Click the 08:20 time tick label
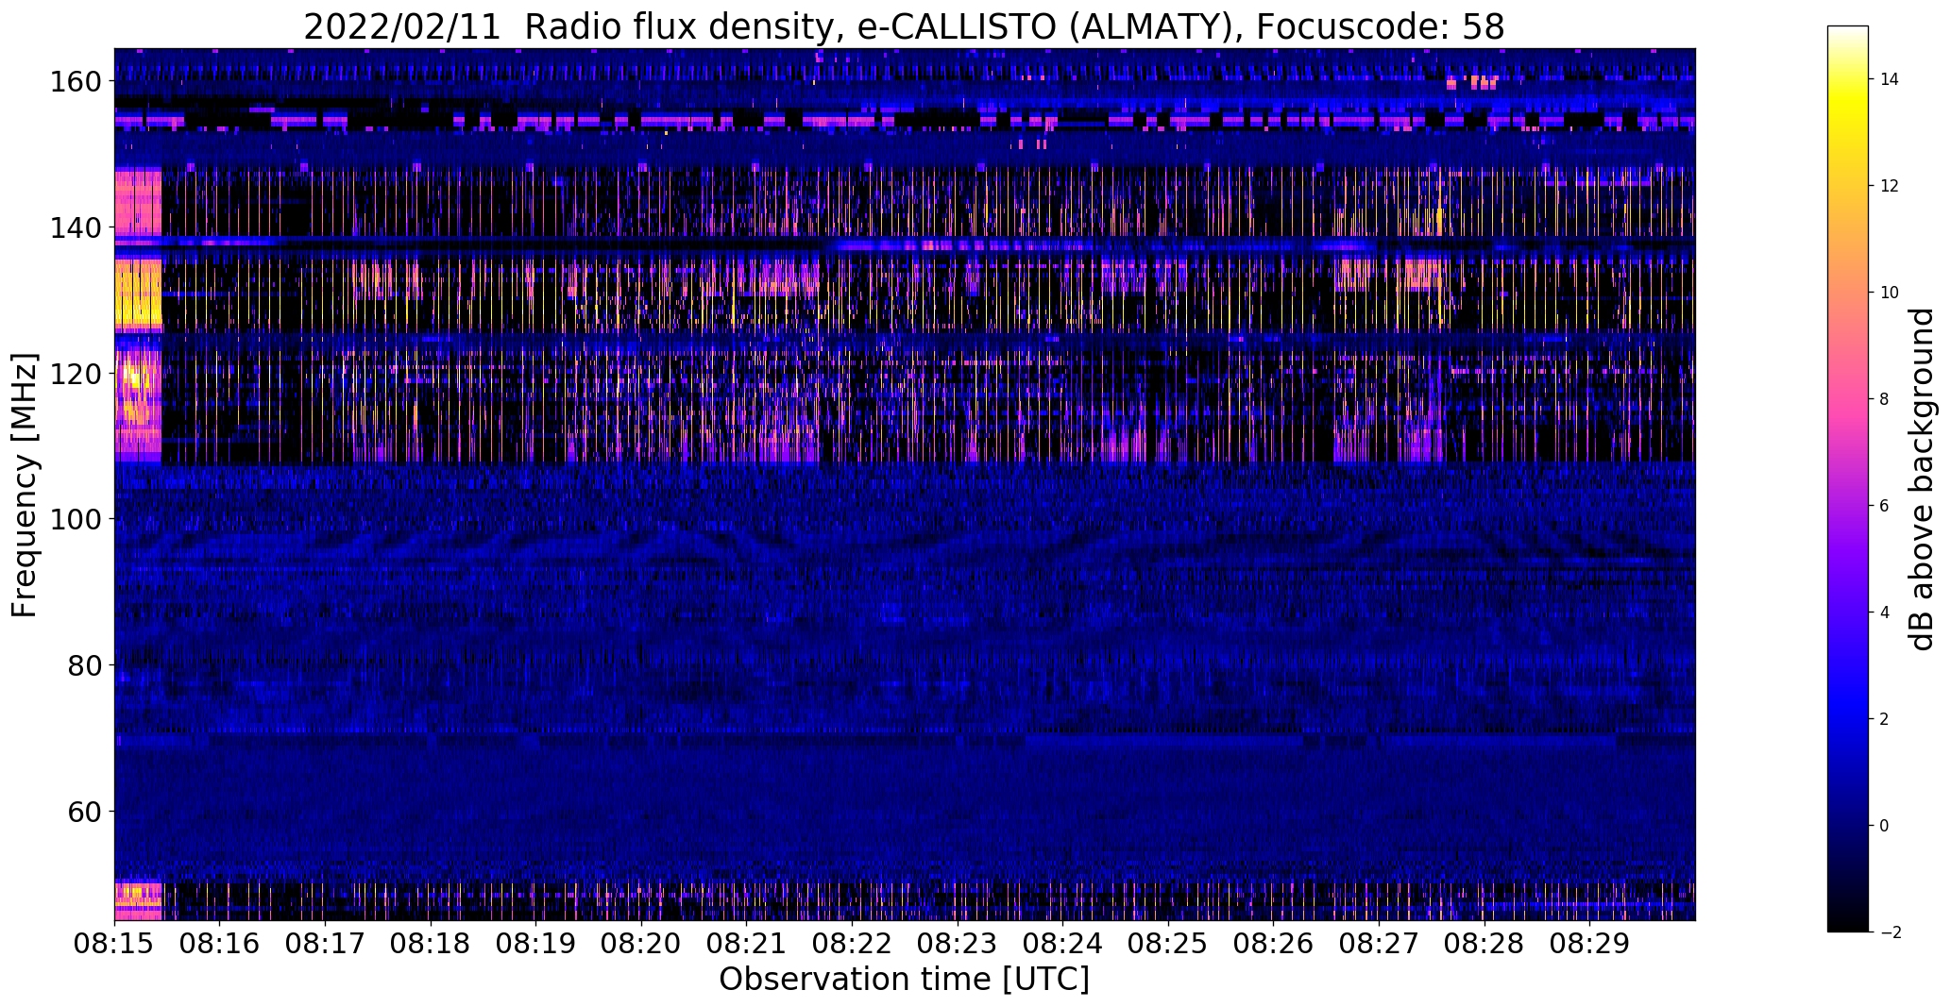The width and height of the screenshot is (1951, 1007). coord(641,944)
